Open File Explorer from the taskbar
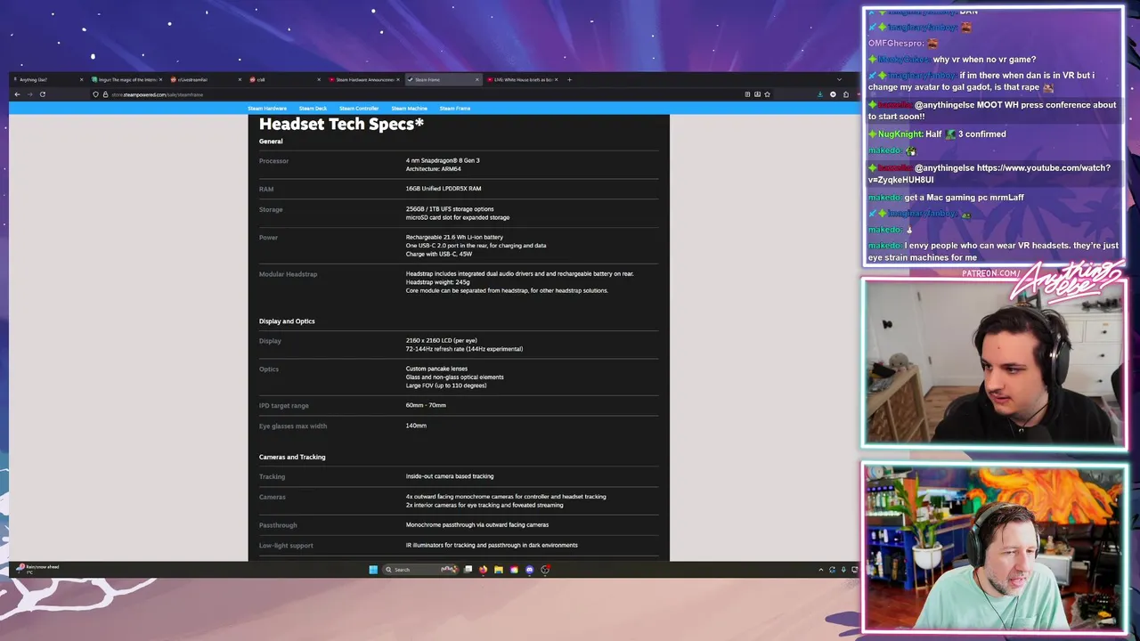 [x=499, y=570]
